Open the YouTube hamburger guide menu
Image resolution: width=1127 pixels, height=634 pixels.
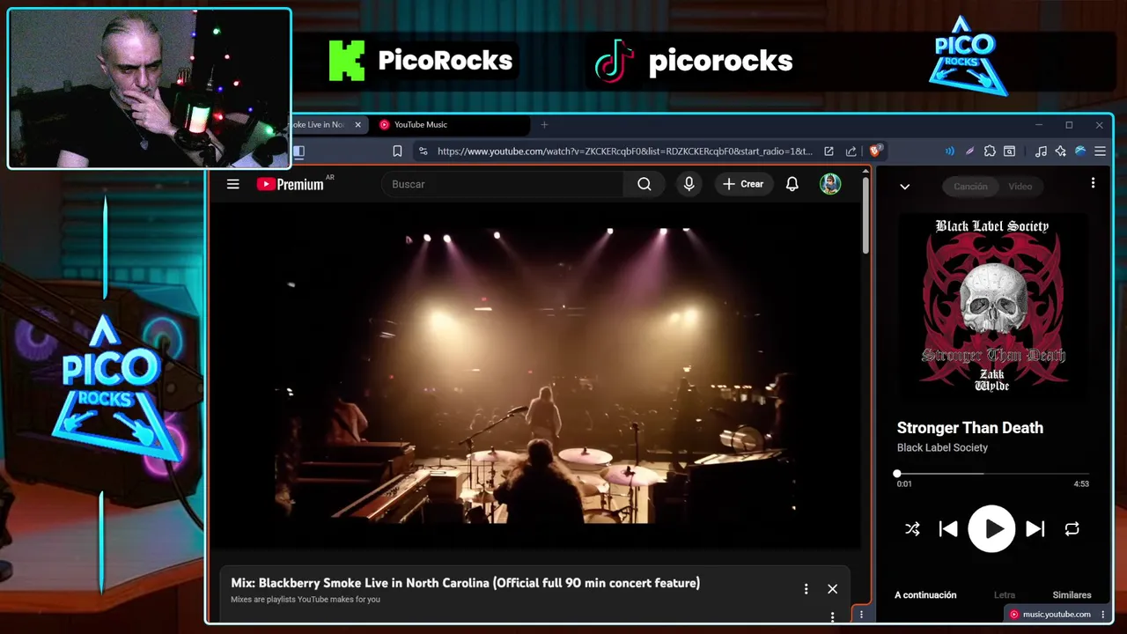tap(232, 184)
